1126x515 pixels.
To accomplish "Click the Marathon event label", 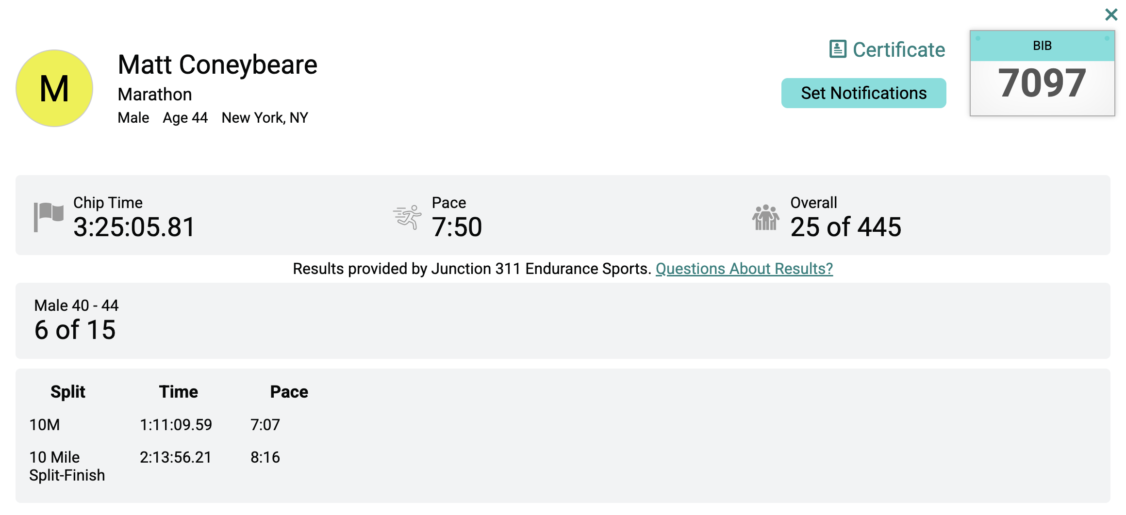I will pos(154,94).
